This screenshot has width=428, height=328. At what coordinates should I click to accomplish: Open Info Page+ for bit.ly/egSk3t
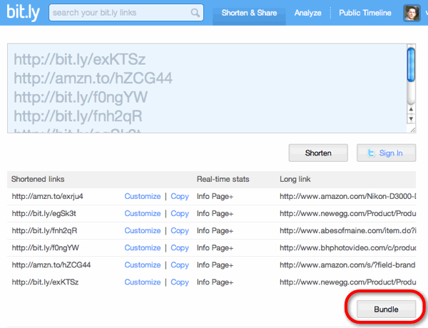tap(215, 214)
